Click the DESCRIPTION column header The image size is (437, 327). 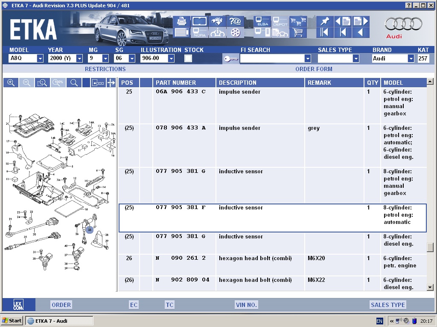click(x=260, y=83)
